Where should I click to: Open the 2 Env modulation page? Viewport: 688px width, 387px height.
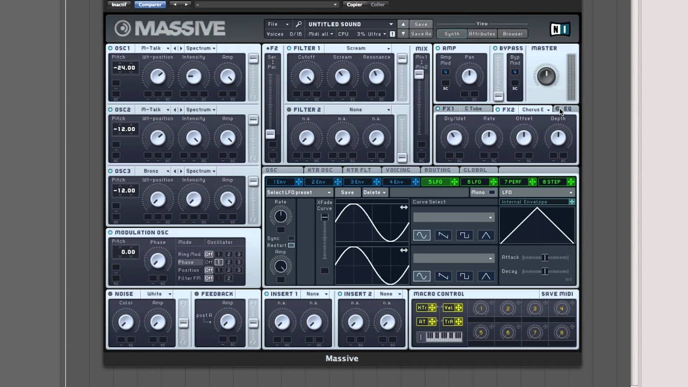[x=318, y=182]
